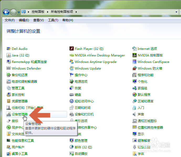Select the 控制面板 breadcrumb segment
This screenshot has height=157, width=181.
pyautogui.click(x=38, y=12)
